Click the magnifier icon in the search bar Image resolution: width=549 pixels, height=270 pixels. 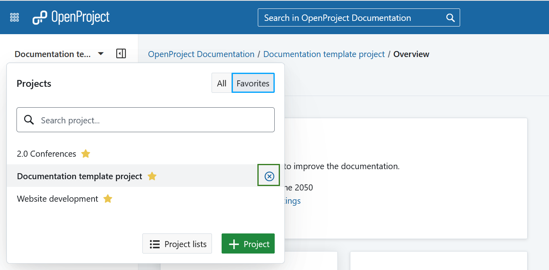click(x=450, y=17)
